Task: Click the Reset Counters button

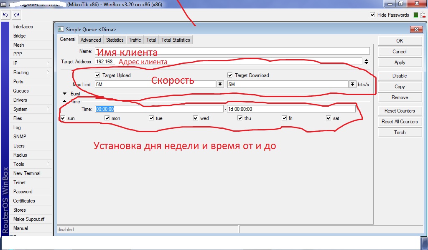Action: pos(400,111)
